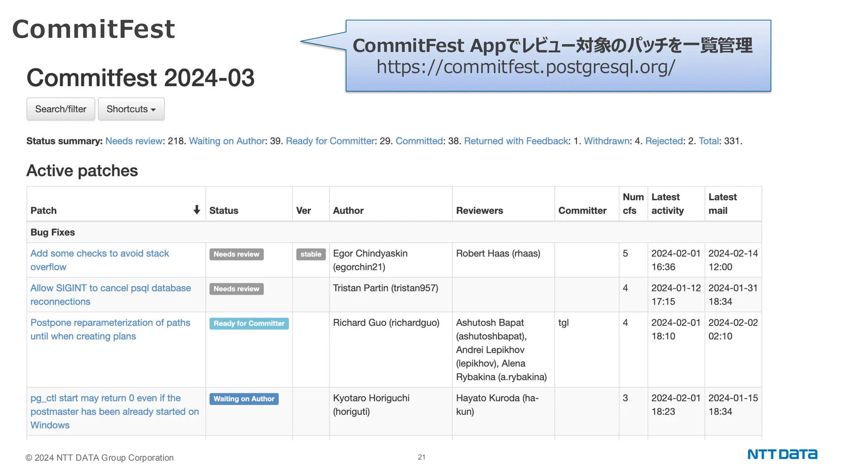Open the Ready for Committer summary link
The height and width of the screenshot is (474, 843).
tap(330, 141)
